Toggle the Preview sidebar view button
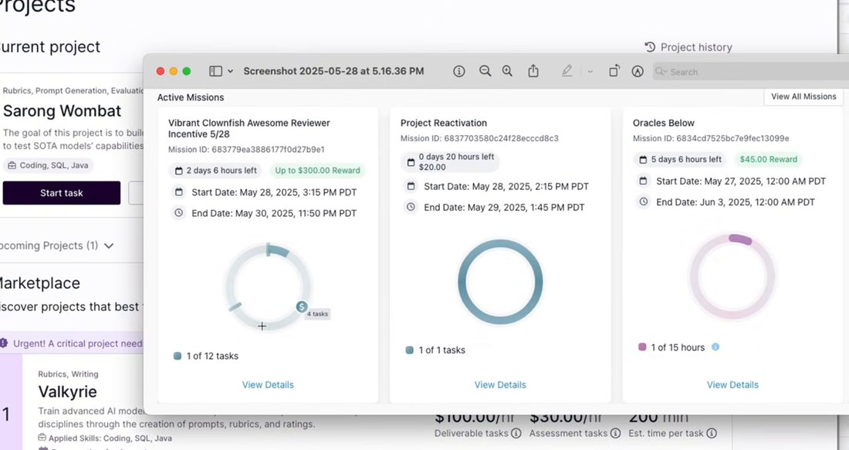 215,71
